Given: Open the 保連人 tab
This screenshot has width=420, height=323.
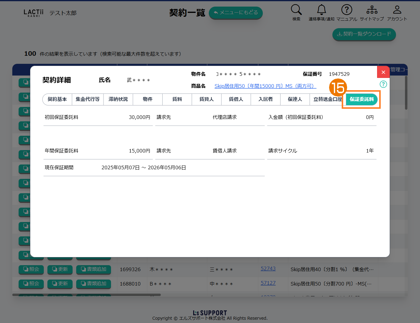Looking at the screenshot, I should coord(295,99).
